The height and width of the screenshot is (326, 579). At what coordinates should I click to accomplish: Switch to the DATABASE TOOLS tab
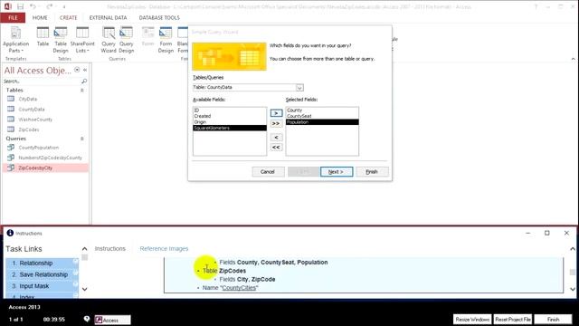point(159,18)
